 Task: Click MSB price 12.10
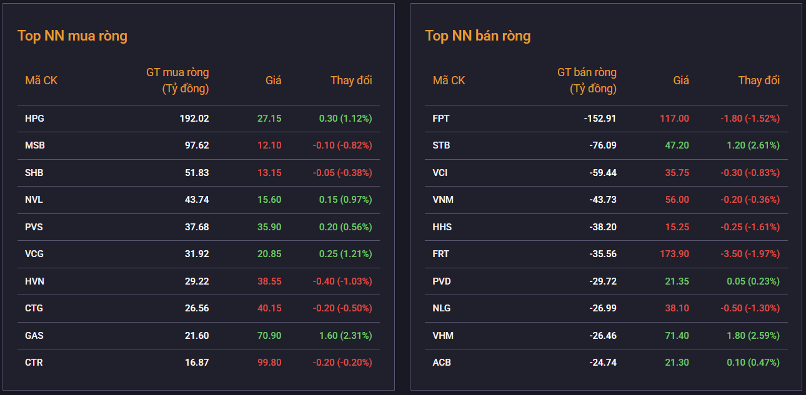pyautogui.click(x=269, y=145)
